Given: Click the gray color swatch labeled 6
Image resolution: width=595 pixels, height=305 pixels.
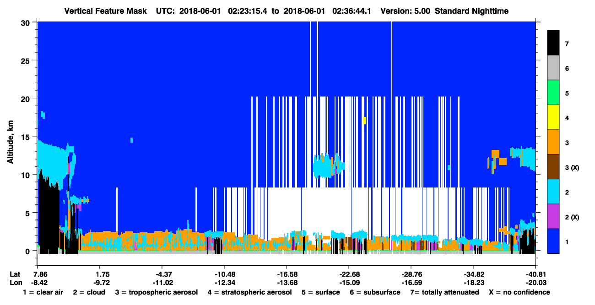Looking at the screenshot, I should point(553,68).
